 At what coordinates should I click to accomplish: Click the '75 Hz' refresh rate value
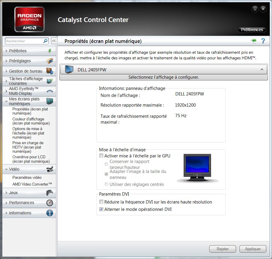[x=181, y=116]
